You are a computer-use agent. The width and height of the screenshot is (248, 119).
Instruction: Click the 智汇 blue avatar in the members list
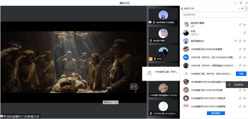tap(186, 57)
